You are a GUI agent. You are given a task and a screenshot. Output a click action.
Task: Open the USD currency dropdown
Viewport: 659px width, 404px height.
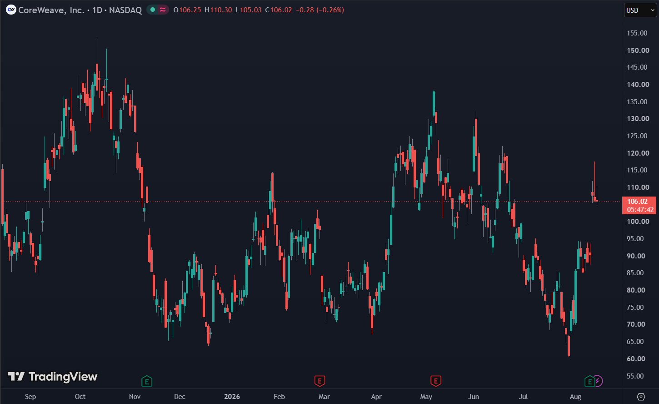[x=640, y=10]
